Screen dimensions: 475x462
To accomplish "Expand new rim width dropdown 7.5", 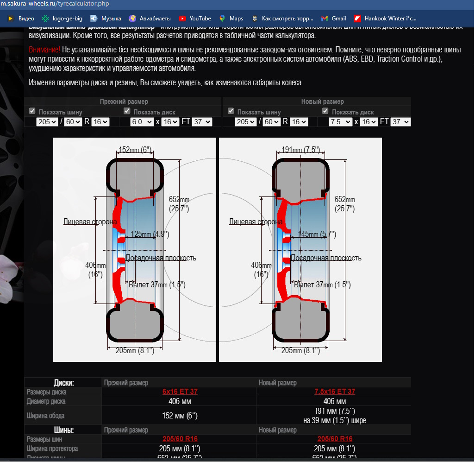I will click(340, 122).
